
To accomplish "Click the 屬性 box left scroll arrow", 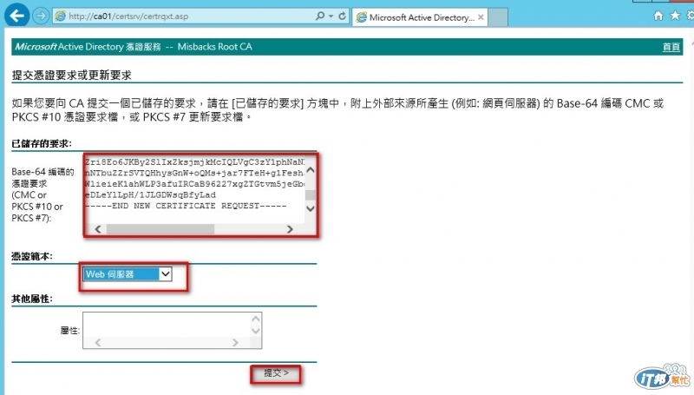I will [98, 342].
